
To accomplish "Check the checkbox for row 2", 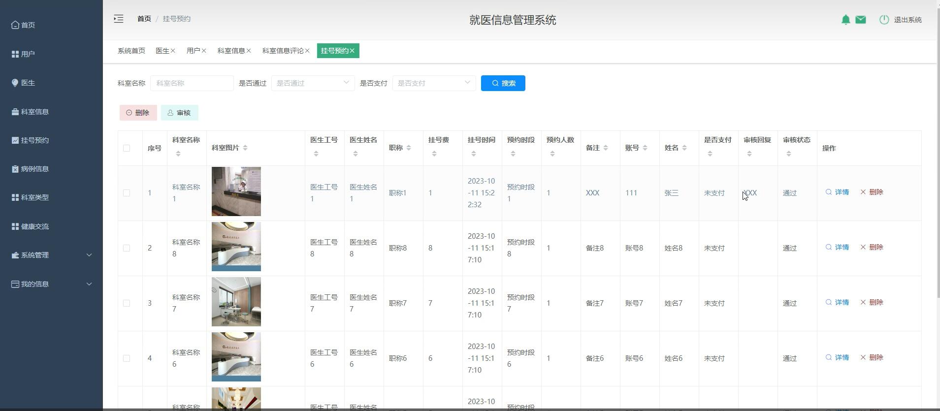I will pos(127,248).
